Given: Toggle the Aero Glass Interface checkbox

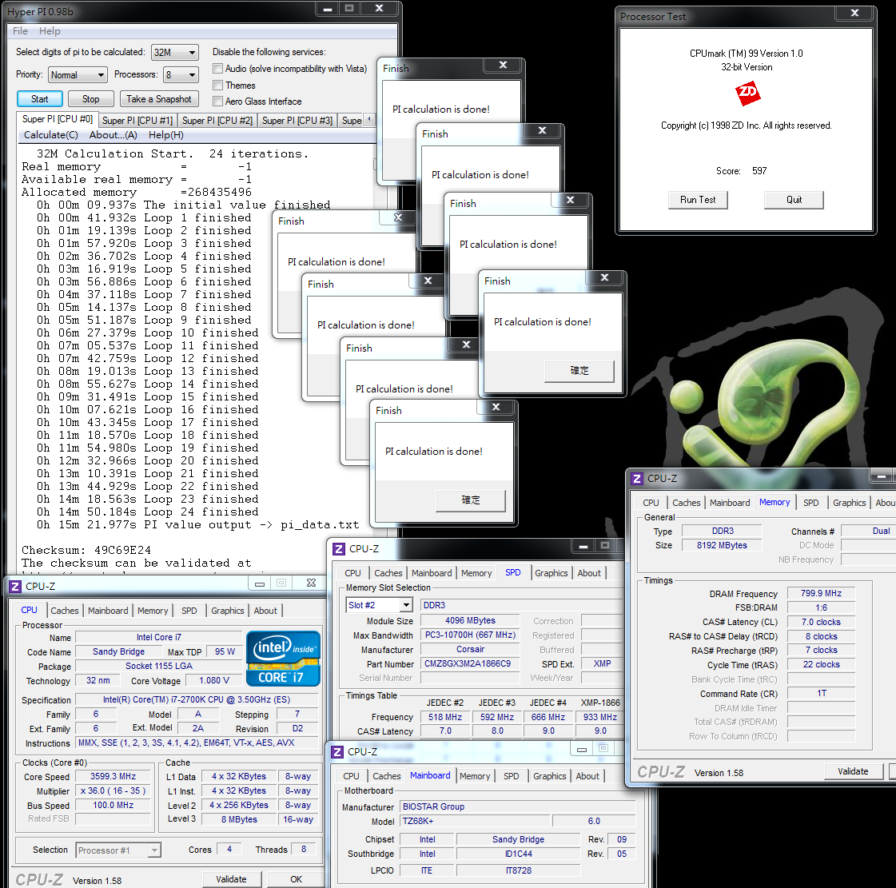Looking at the screenshot, I should (217, 102).
